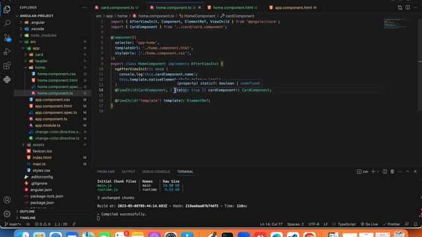Open the Manage gear icon
Viewport: 422px width, 237px height.
[x=7, y=213]
